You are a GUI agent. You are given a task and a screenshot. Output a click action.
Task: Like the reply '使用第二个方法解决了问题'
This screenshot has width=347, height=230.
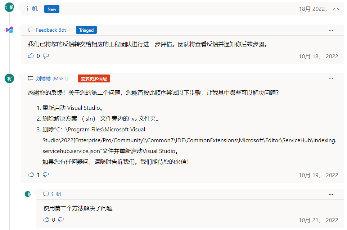[x=46, y=220]
